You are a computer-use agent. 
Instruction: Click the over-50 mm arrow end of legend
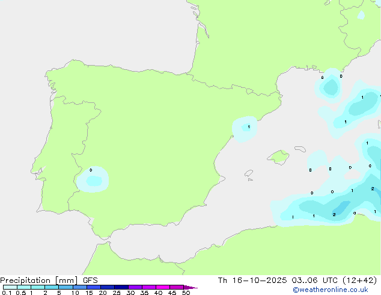tap(190, 287)
